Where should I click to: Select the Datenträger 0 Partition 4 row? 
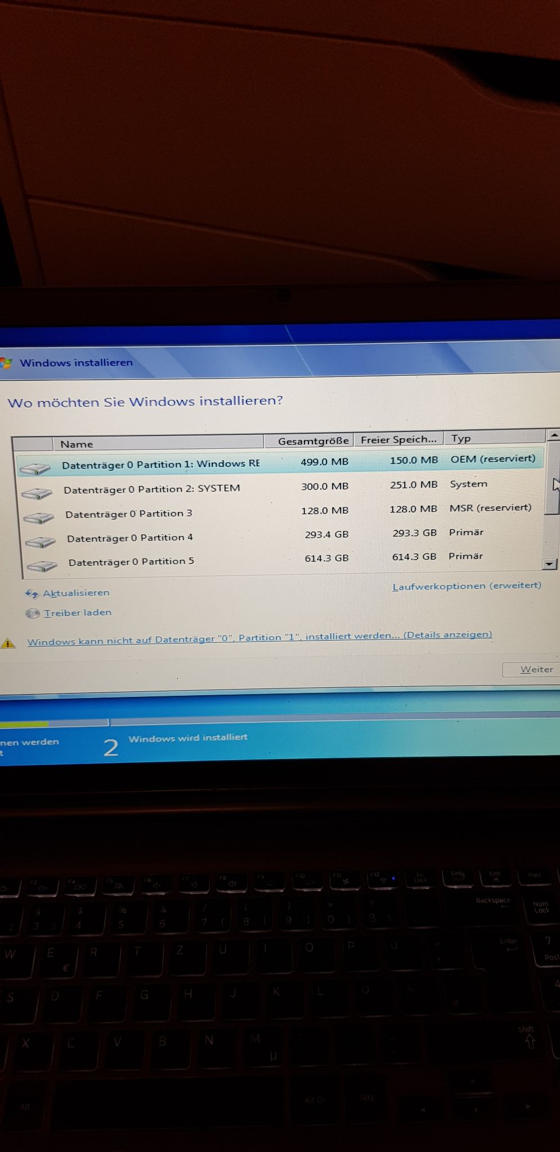point(282,536)
